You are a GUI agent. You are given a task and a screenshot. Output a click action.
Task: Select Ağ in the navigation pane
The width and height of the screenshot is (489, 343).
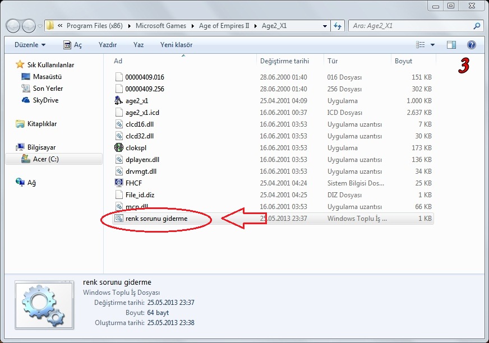point(31,183)
